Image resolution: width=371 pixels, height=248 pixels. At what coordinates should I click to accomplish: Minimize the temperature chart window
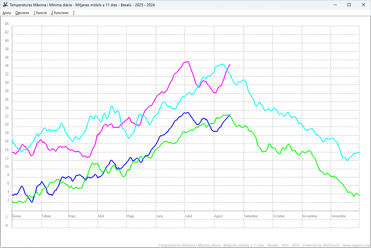(335, 5)
